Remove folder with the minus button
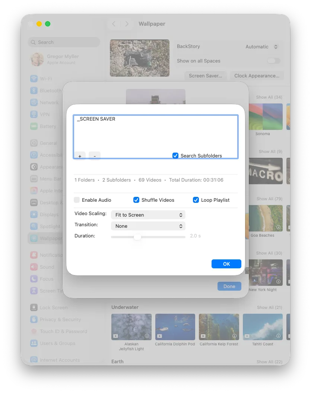The width and height of the screenshot is (311, 393). (x=95, y=156)
